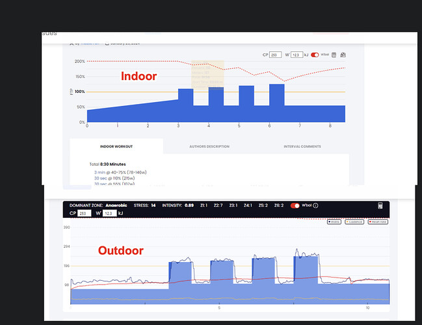Toggle the Watts series legend button
Image resolution: width=422 pixels, height=325 pixels.
click(334, 222)
